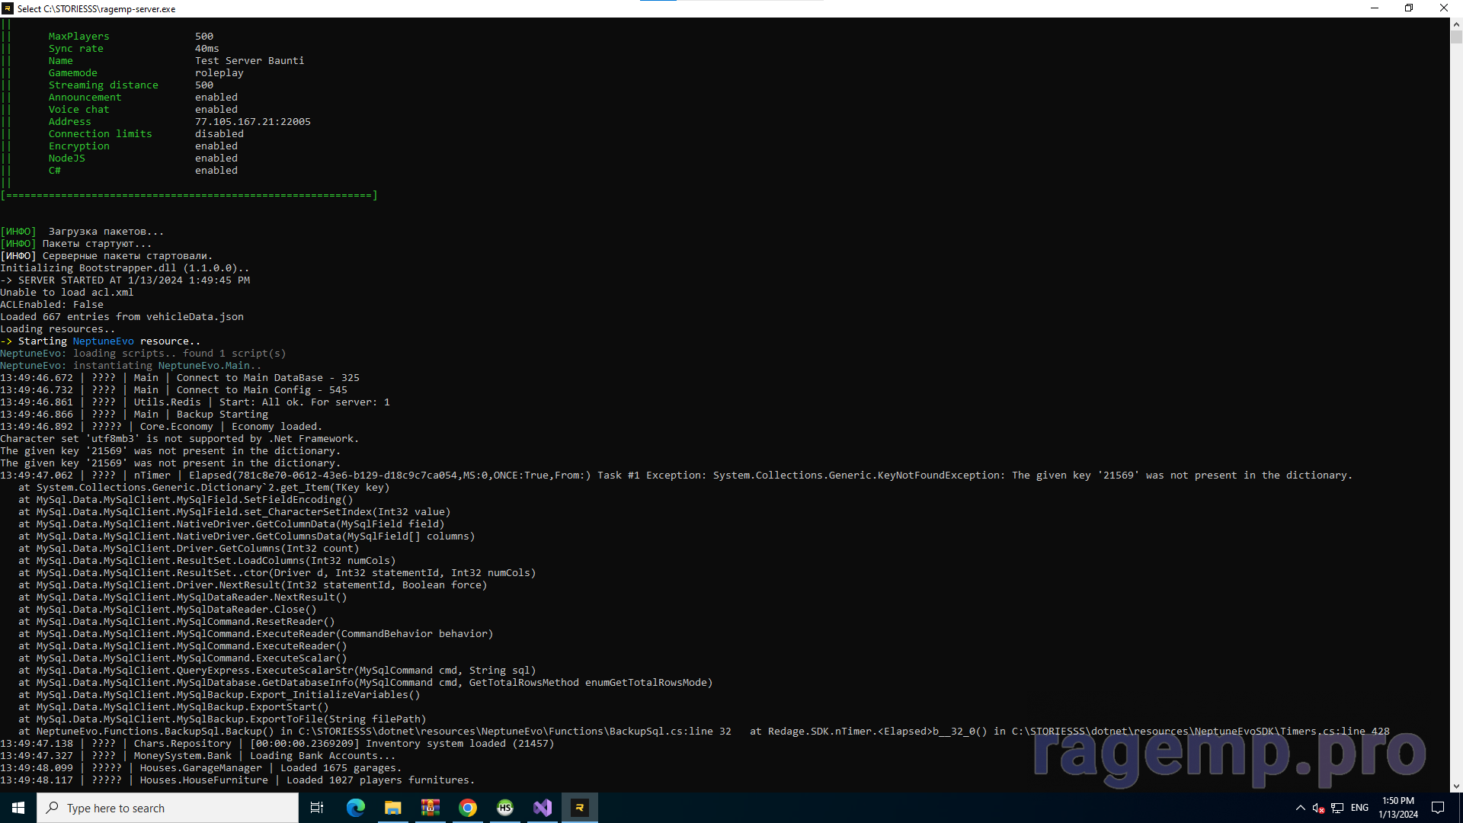Click 'disabled' next to Connection limits

[x=219, y=133]
